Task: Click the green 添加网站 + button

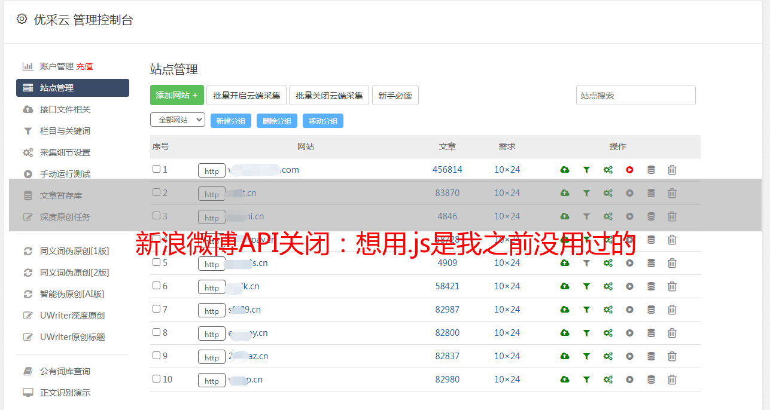Action: pyautogui.click(x=177, y=95)
